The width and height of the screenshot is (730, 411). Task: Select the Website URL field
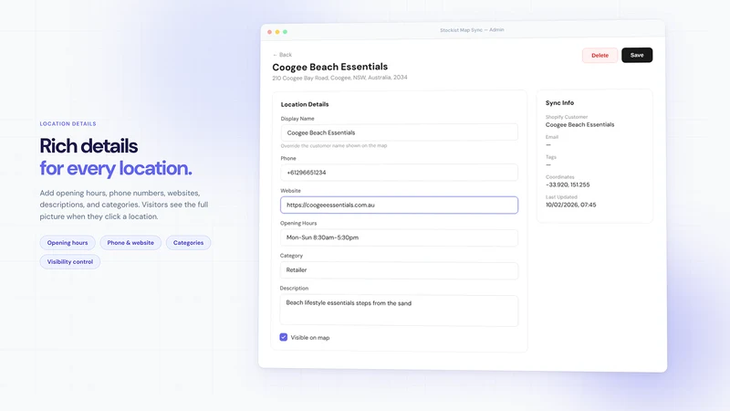(399, 205)
